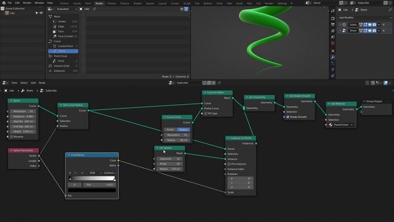394x222 pixels.
Task: Open the Render menu in top bar
Action: [27, 2]
